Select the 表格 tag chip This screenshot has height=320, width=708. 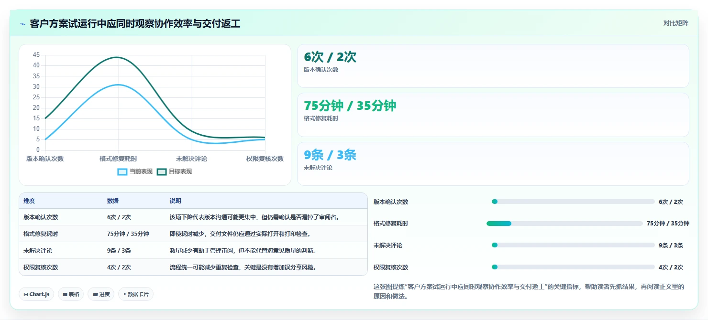click(x=71, y=294)
